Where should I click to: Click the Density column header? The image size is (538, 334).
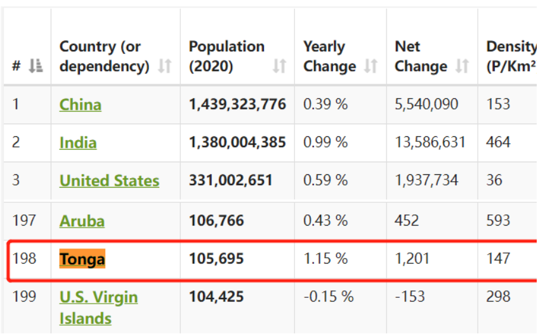(511, 56)
